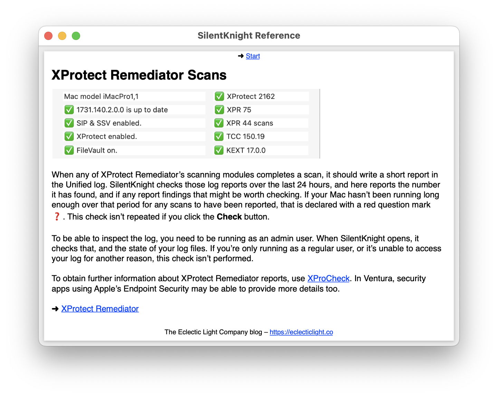This screenshot has height=397, width=498.
Task: Click the green checkmark beside XProtect 2162
Action: click(x=219, y=96)
